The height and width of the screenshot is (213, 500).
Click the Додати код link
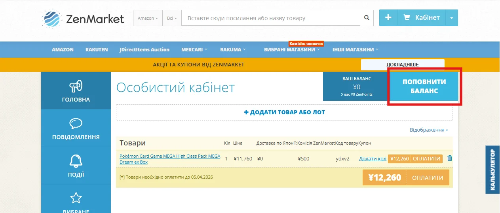click(373, 159)
